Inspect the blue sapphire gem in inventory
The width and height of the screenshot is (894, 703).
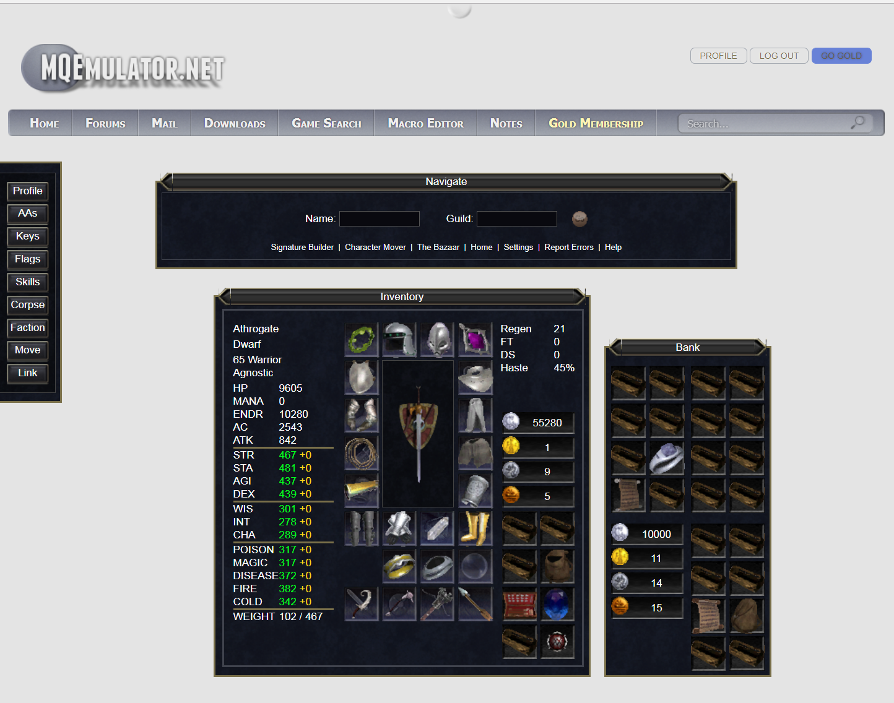pos(557,604)
